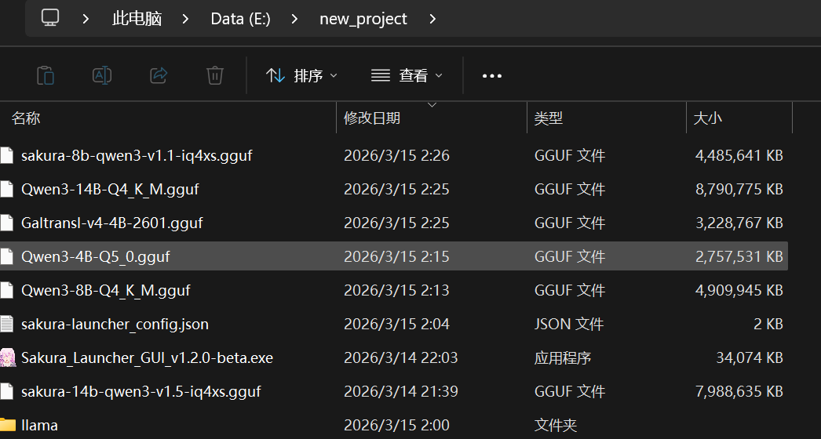The height and width of the screenshot is (439, 821).
Task: Click the Share icon in toolbar
Action: click(159, 75)
